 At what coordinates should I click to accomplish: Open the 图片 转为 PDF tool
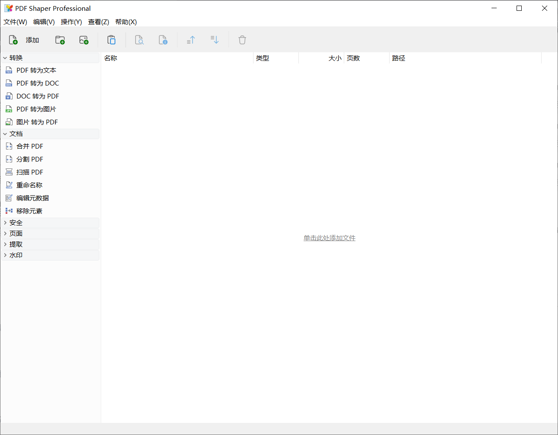pyautogui.click(x=36, y=122)
